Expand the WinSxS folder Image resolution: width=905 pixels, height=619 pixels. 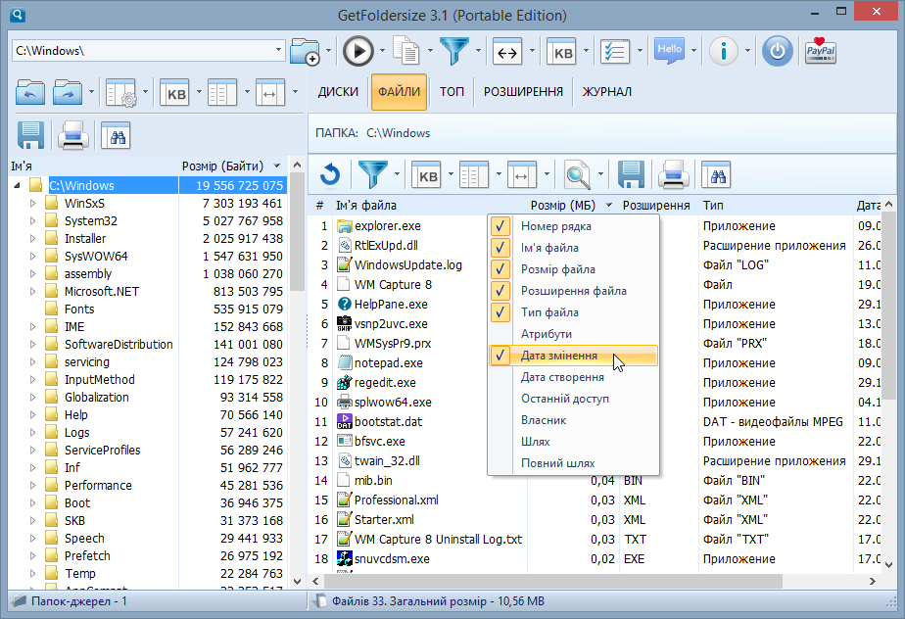point(33,204)
